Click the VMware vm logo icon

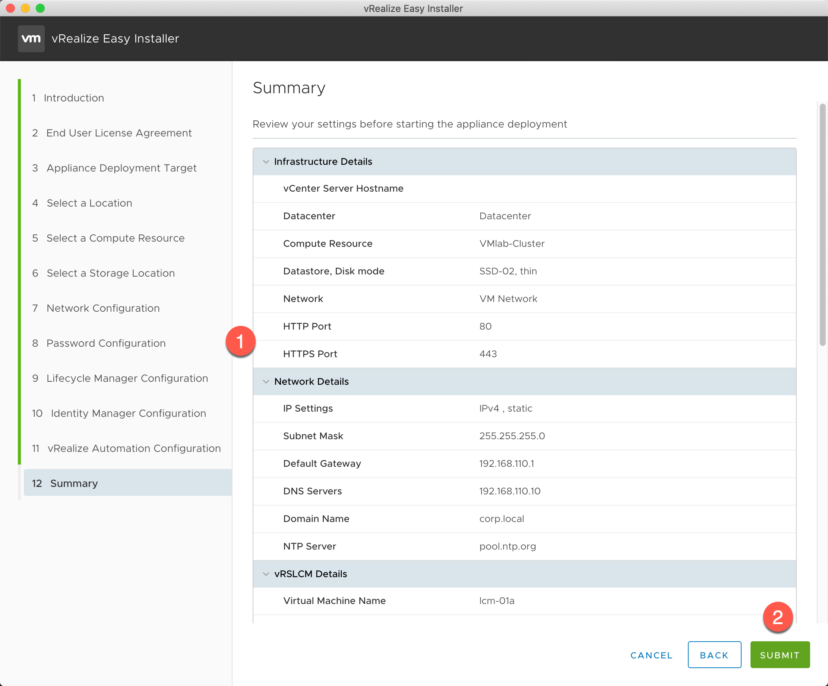[31, 39]
